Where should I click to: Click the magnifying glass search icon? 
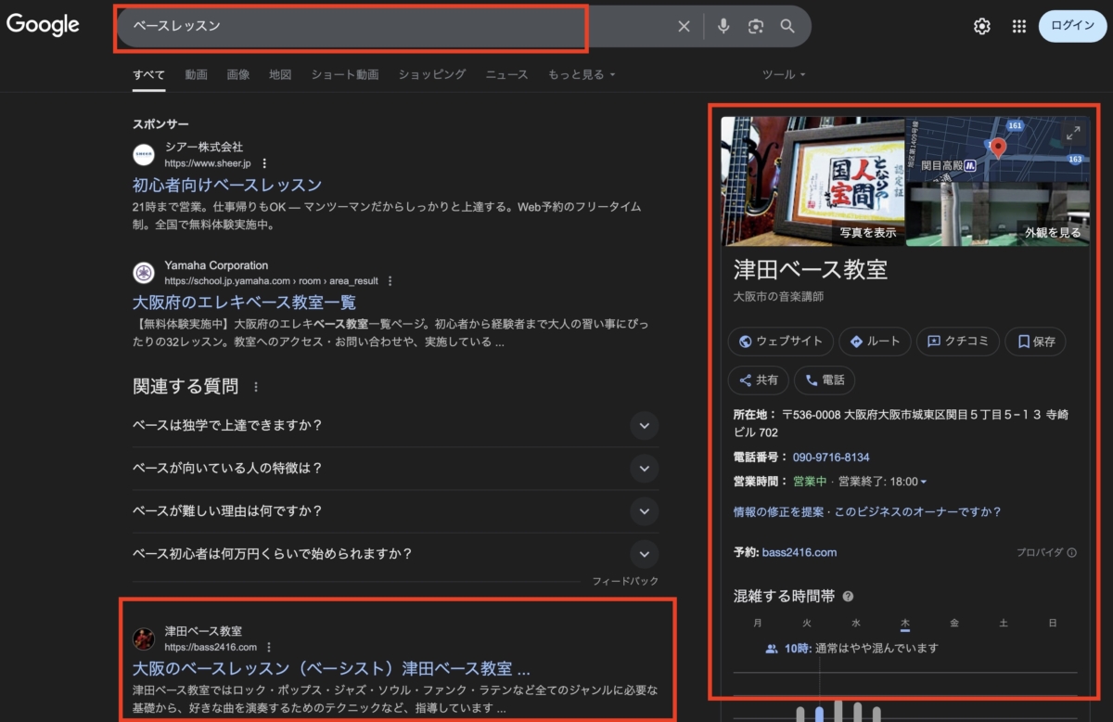click(x=787, y=27)
